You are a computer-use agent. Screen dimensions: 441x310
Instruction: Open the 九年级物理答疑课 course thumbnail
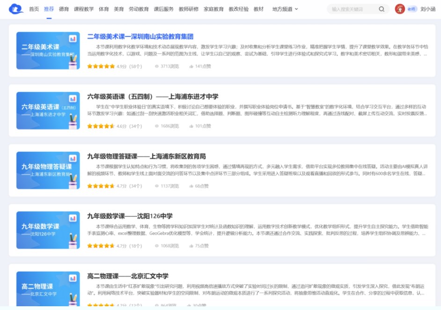(48, 170)
